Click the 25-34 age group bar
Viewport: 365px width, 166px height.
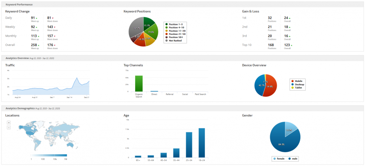189,145
